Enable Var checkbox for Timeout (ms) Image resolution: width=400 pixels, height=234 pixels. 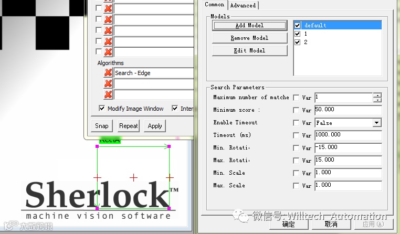click(296, 135)
